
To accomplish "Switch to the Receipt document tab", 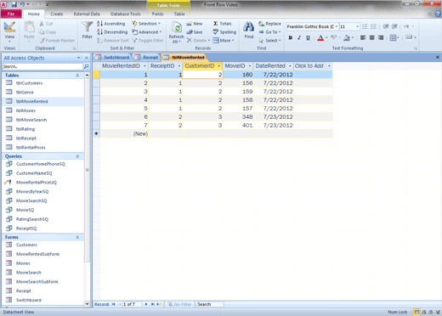I will [x=146, y=57].
